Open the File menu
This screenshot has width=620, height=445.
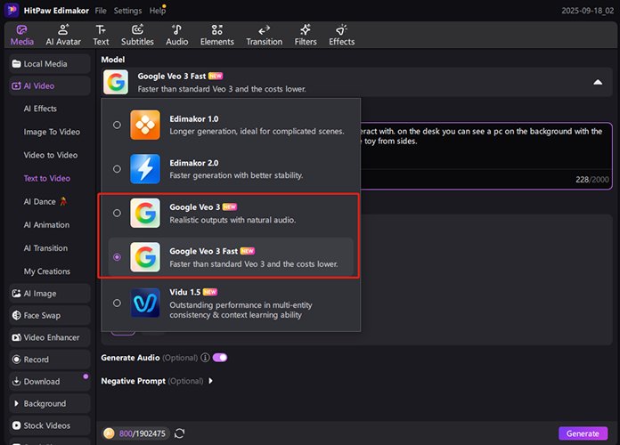[x=102, y=11]
